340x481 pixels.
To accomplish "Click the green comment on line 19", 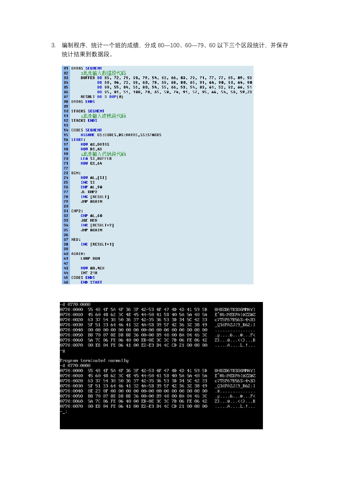I will 103,154.
